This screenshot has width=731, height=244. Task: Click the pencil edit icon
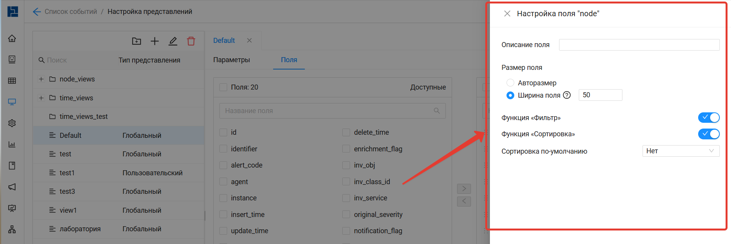(173, 41)
